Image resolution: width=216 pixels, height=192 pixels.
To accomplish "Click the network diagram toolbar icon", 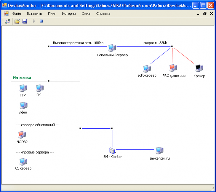I will 8,21.
